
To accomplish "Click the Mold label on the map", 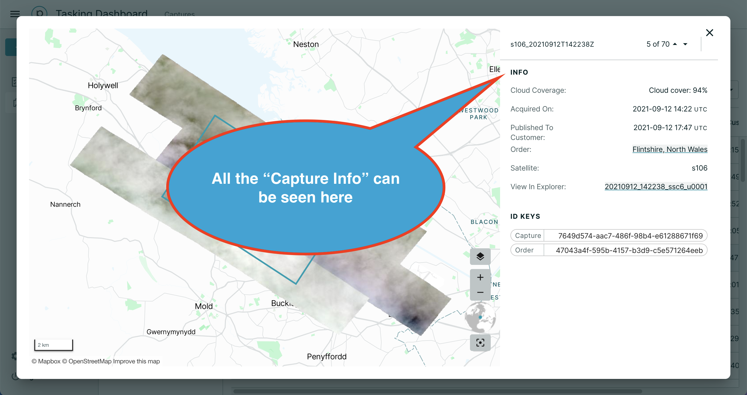I will coord(204,306).
